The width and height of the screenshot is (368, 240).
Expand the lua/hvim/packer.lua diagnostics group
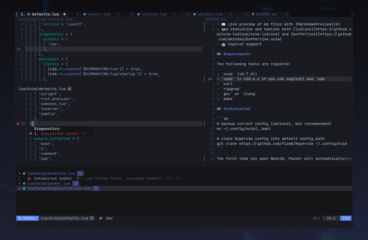(x=20, y=183)
